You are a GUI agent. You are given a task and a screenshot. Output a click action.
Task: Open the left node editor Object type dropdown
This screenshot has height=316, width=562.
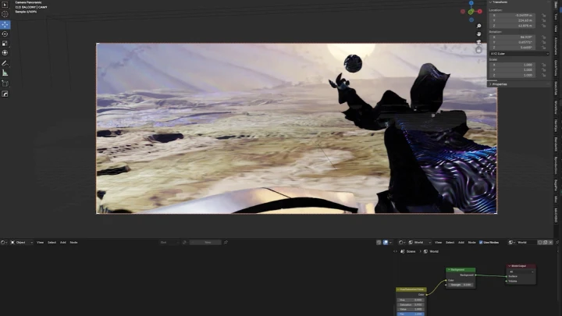point(22,243)
